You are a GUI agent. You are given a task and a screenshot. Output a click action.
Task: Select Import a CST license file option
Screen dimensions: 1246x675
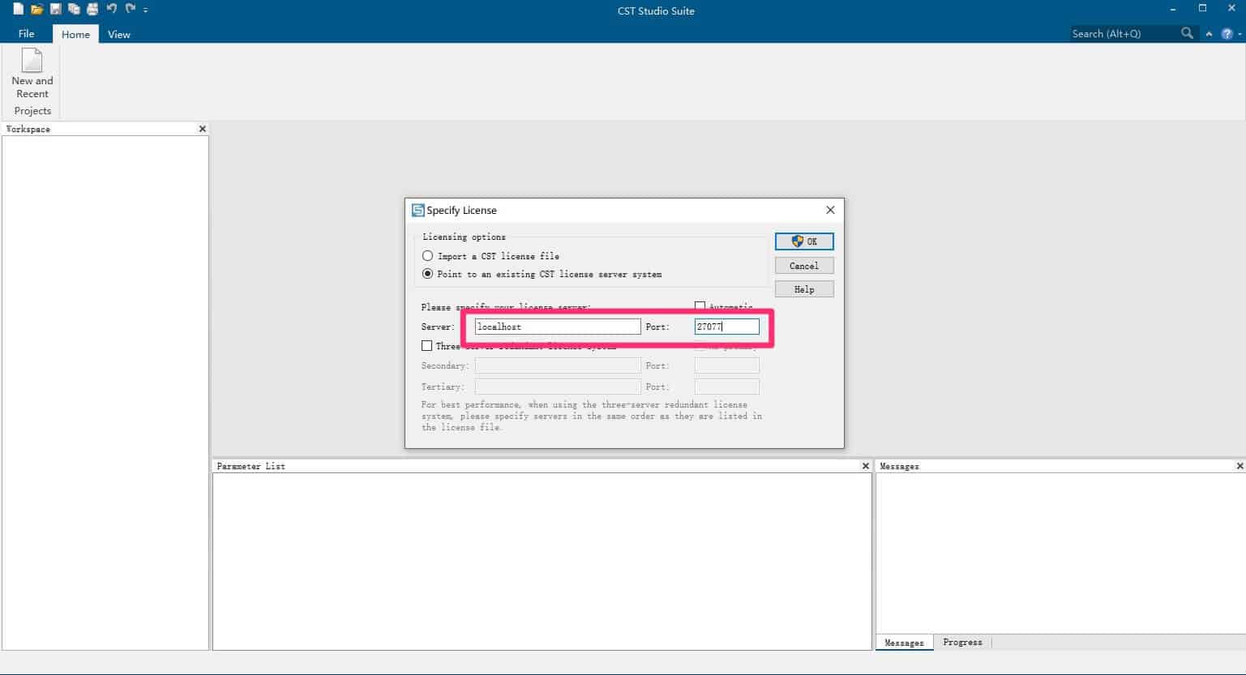click(x=428, y=256)
